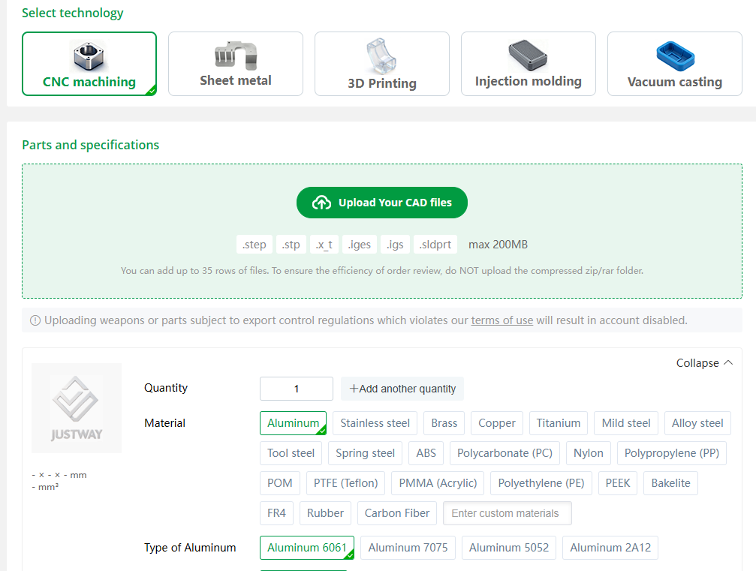Choose the Sheet metal technology icon
The width and height of the screenshot is (756, 571).
[x=236, y=54]
